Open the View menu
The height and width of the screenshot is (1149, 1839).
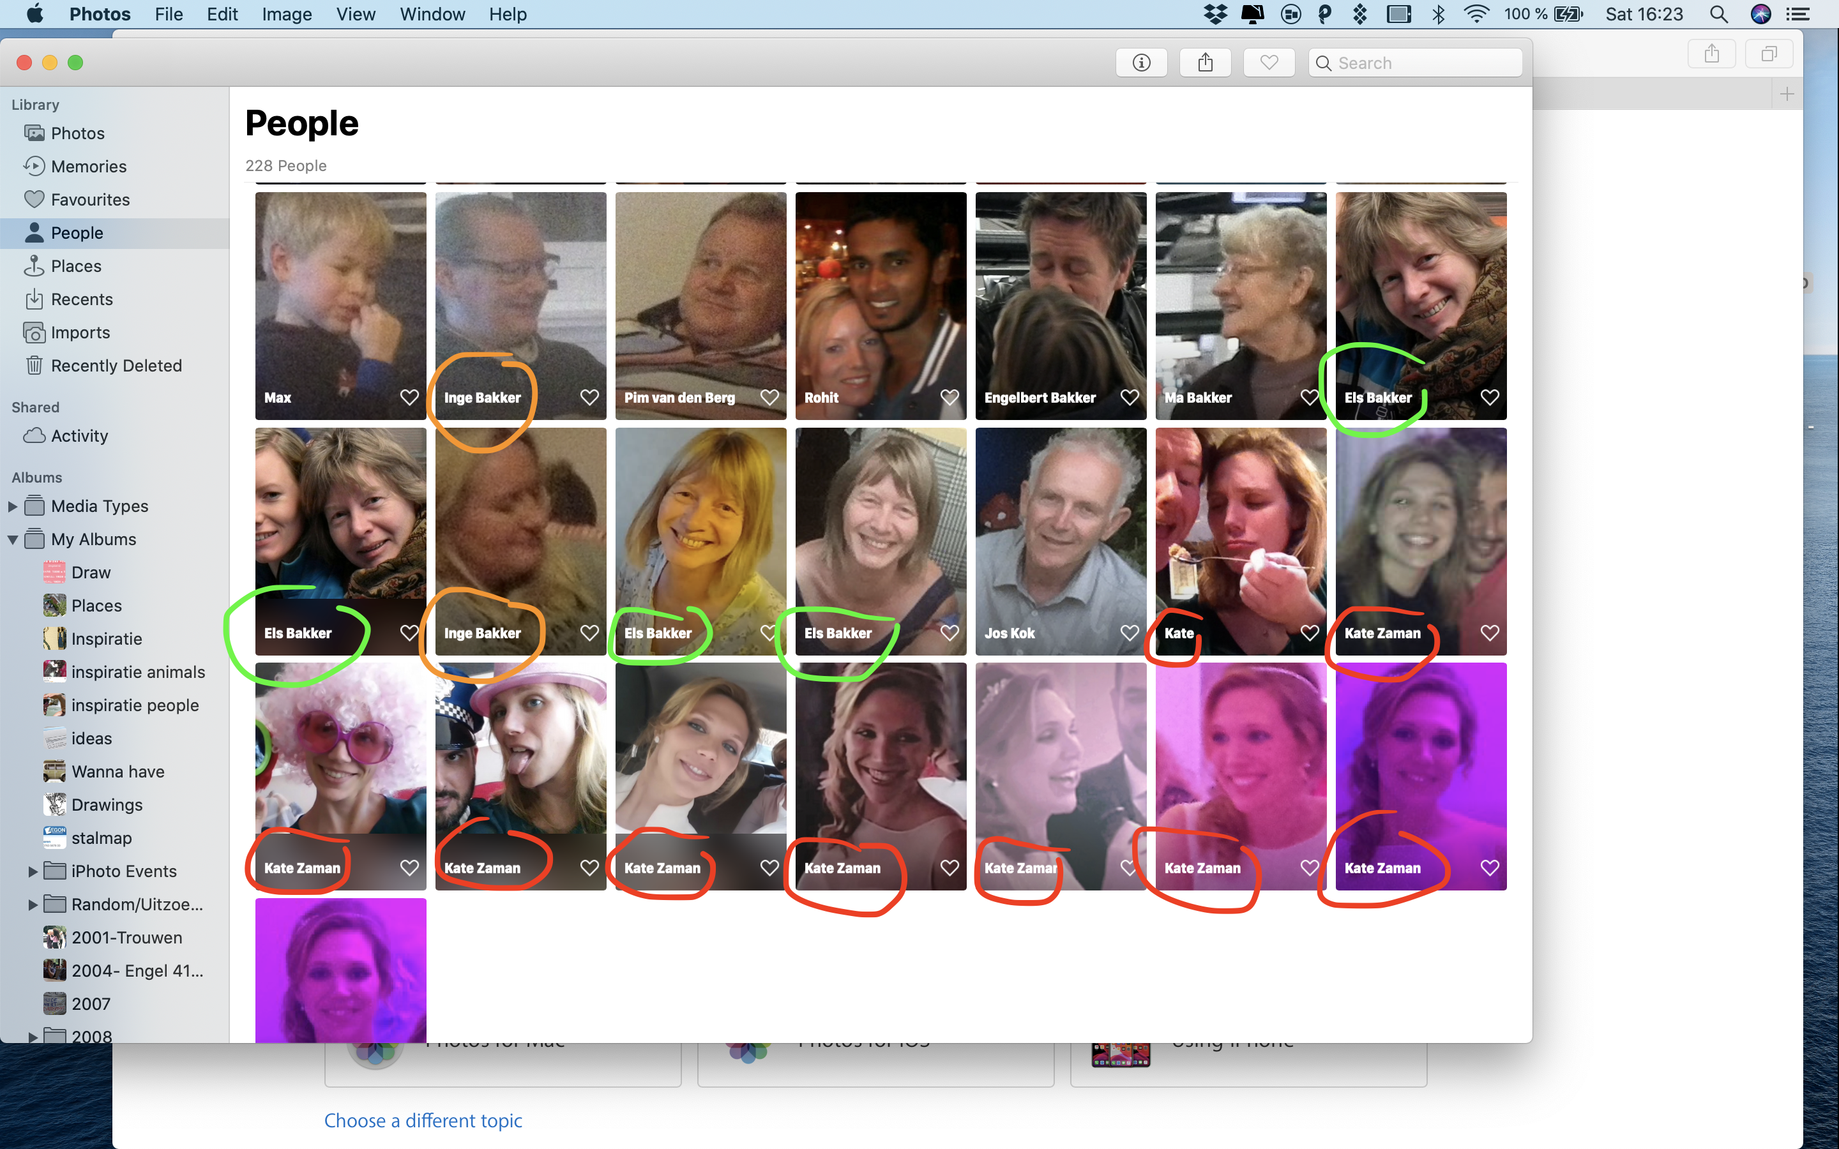355,15
